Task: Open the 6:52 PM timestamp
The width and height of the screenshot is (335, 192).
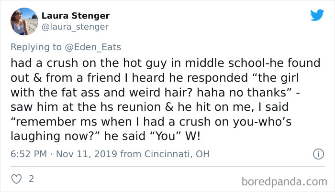Action: coord(29,154)
